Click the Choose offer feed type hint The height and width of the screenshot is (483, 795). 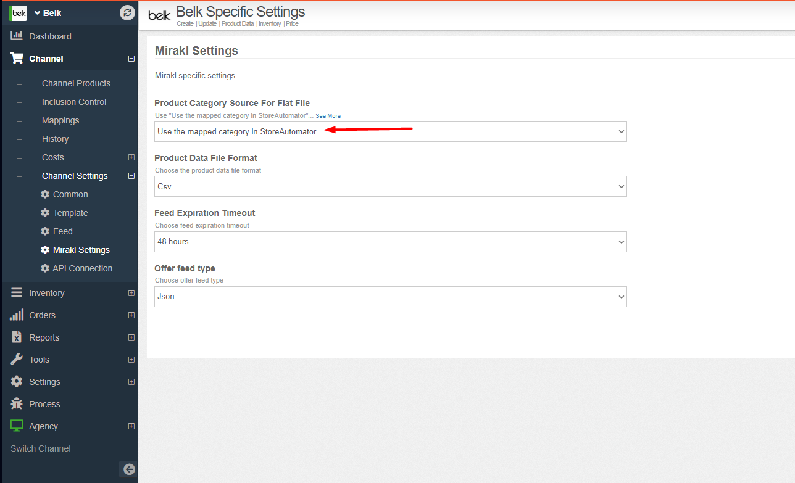coord(189,280)
